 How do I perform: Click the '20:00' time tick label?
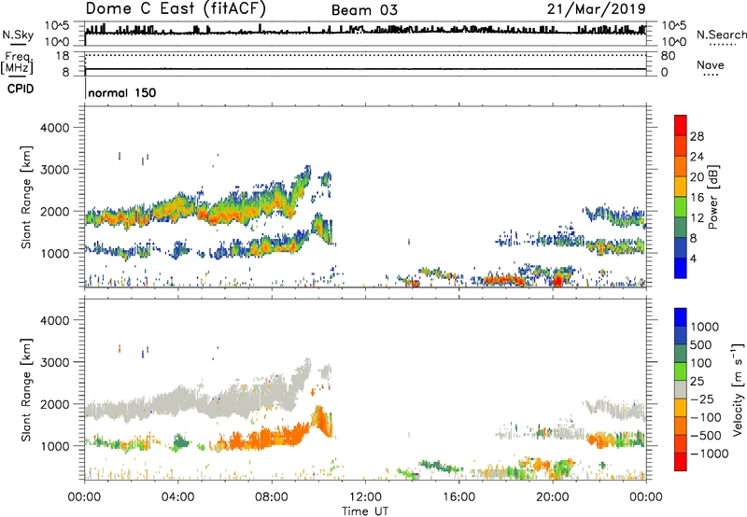point(552,497)
